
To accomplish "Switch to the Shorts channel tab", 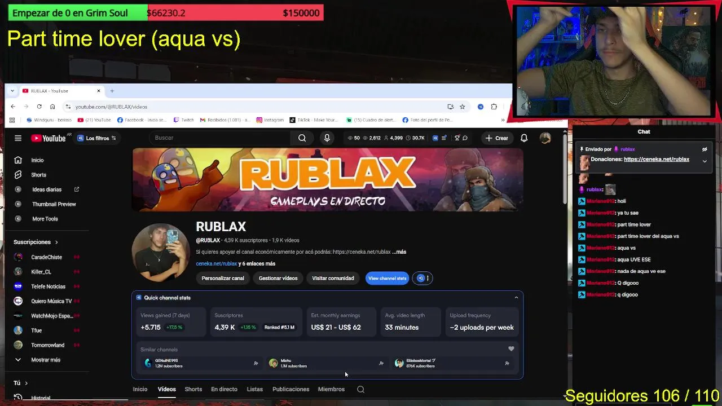I will 193,389.
